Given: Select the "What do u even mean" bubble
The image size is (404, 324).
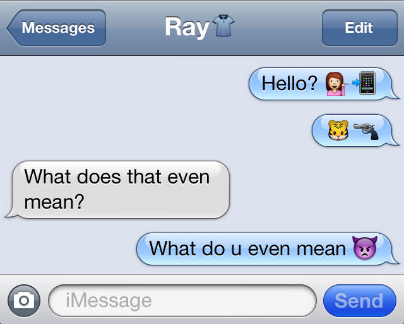Looking at the screenshot, I should [x=268, y=249].
